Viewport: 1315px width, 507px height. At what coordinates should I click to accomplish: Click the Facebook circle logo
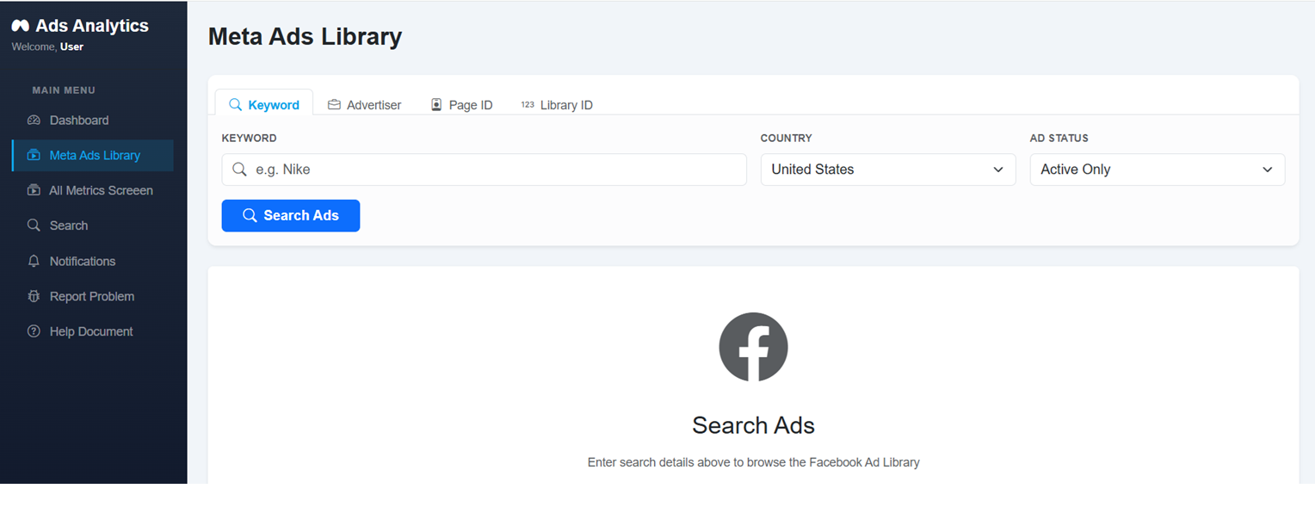pyautogui.click(x=753, y=347)
